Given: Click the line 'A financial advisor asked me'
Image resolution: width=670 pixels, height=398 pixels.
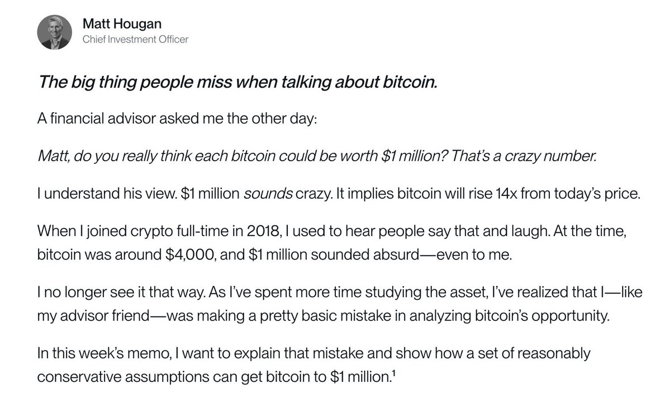Looking at the screenshot, I should pos(176,120).
